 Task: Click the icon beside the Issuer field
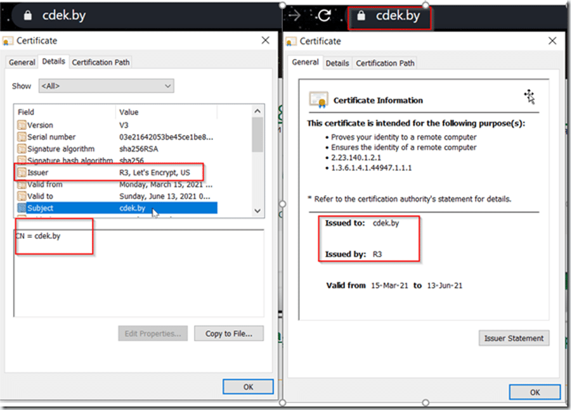pos(22,172)
